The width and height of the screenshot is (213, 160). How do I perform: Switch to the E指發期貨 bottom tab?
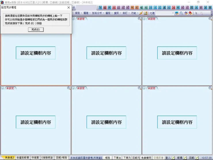coord(47,158)
